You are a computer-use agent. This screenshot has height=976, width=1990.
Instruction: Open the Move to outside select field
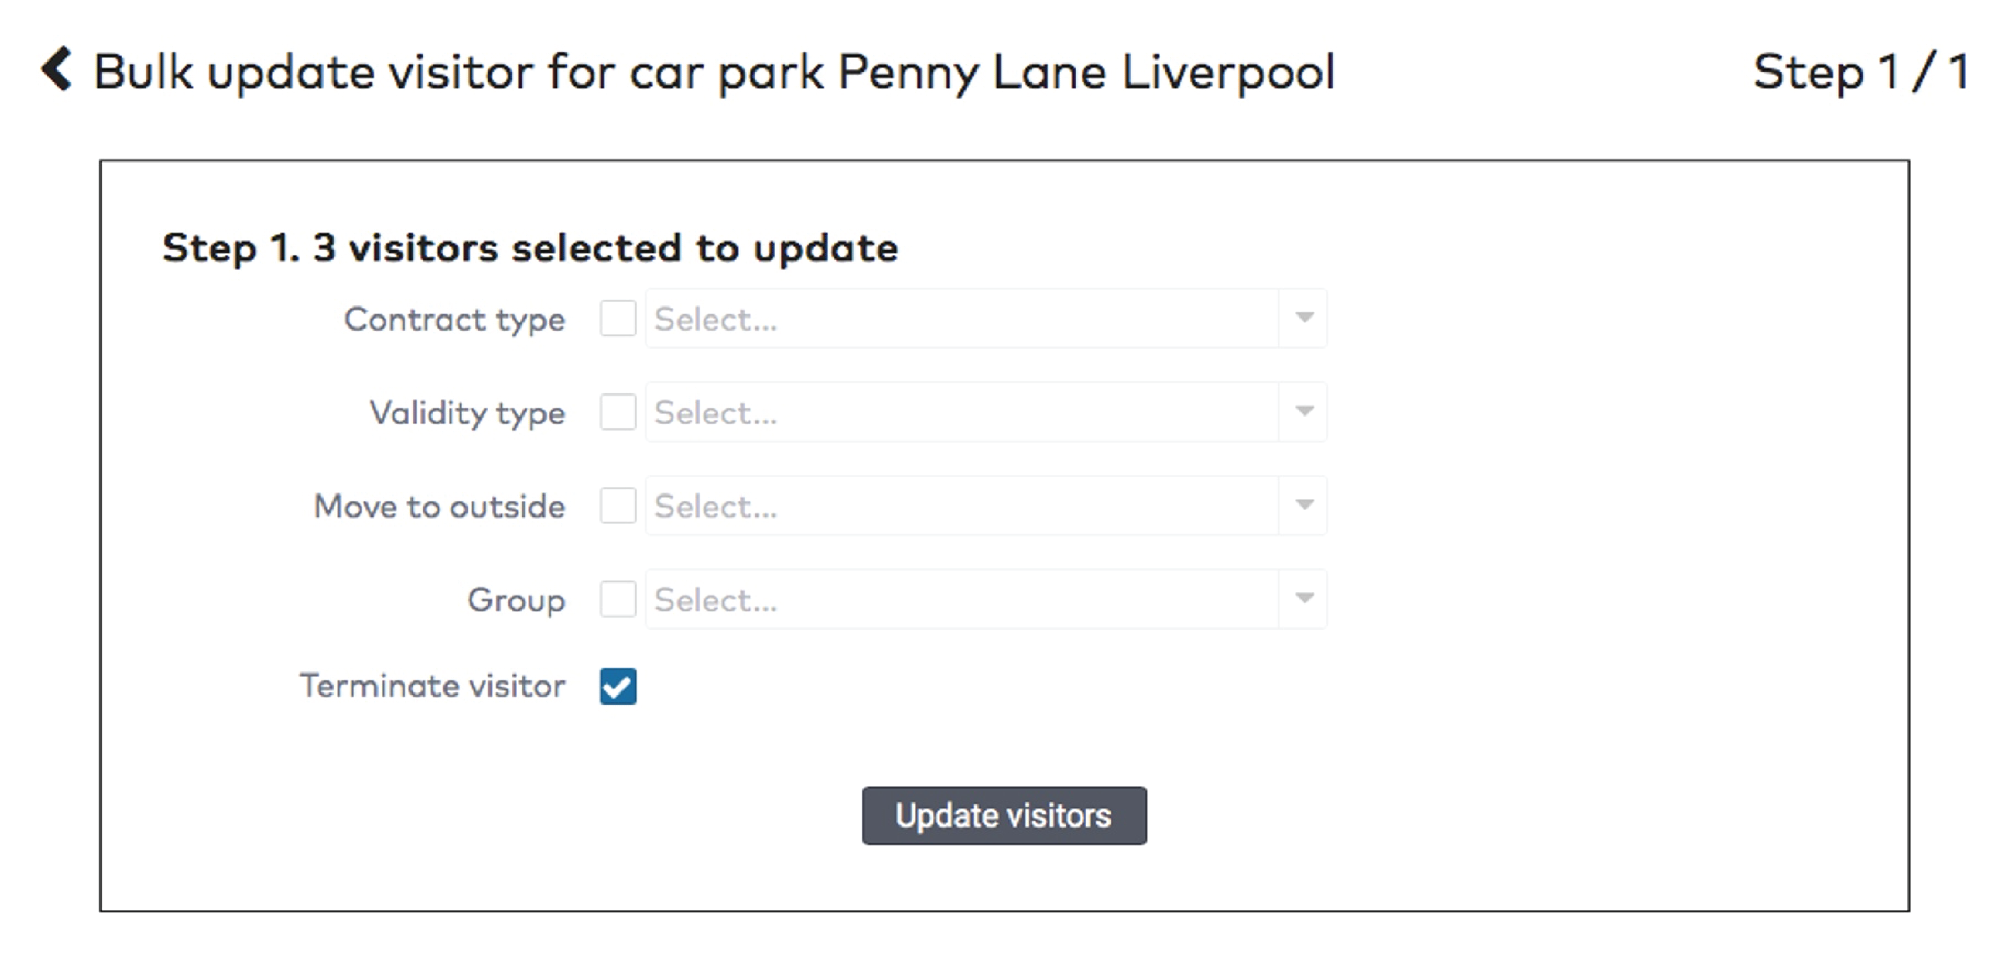click(x=961, y=506)
